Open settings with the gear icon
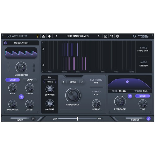This screenshot has width=155, height=155. click(117, 36)
